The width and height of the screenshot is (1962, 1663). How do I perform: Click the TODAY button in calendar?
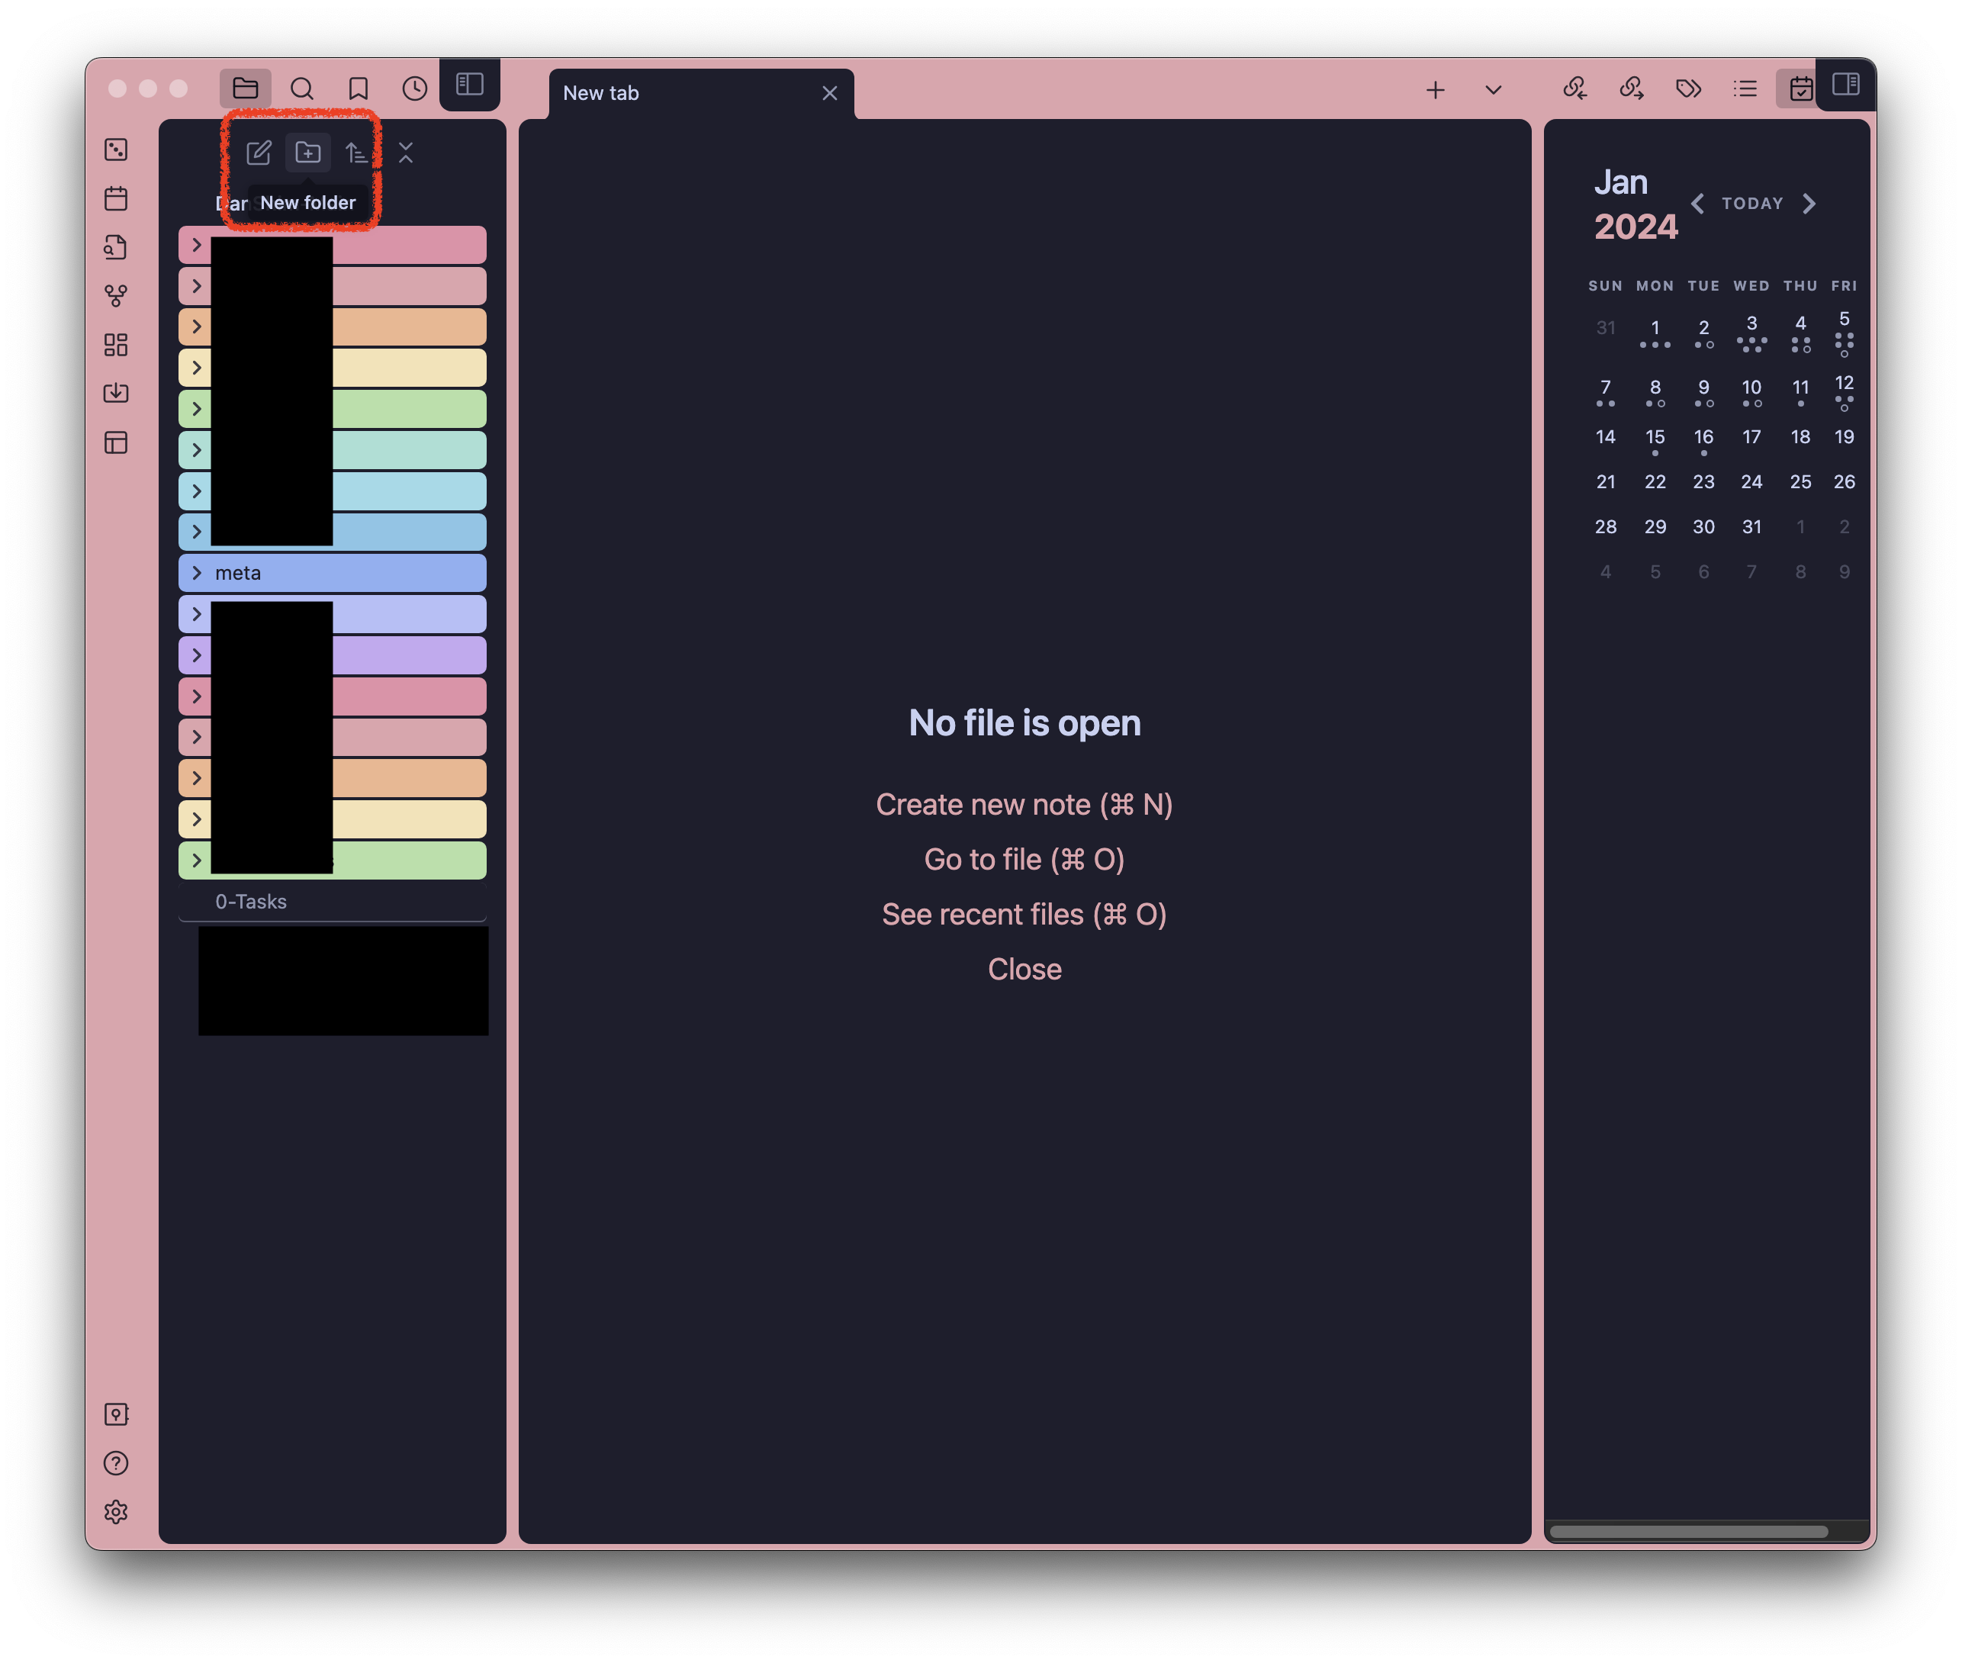1751,204
